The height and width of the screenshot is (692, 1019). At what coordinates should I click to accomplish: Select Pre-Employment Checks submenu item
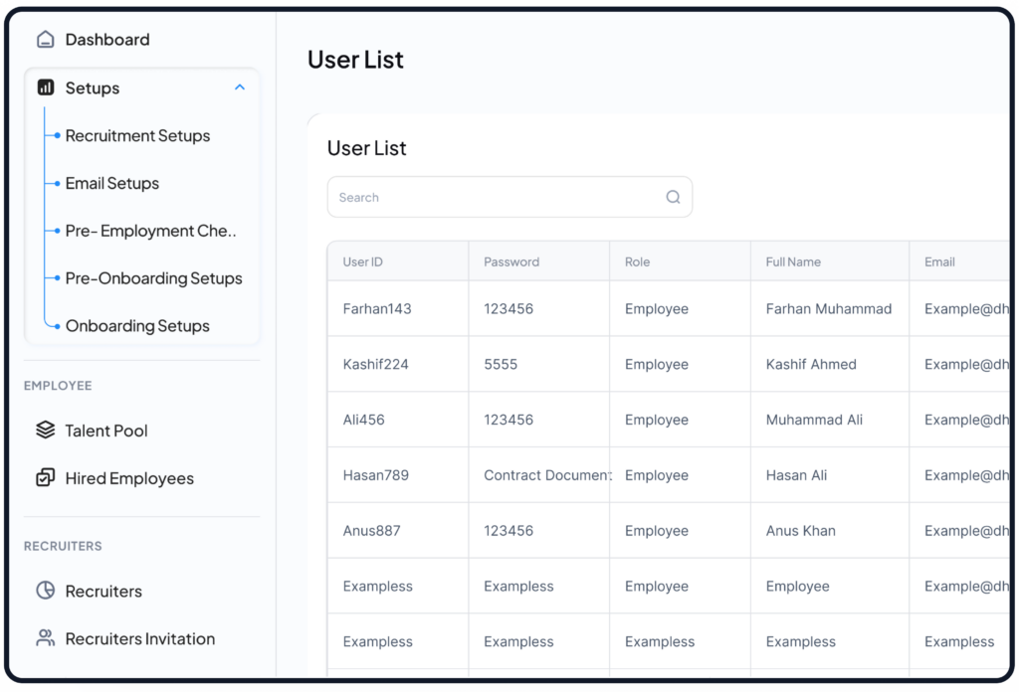tap(150, 231)
